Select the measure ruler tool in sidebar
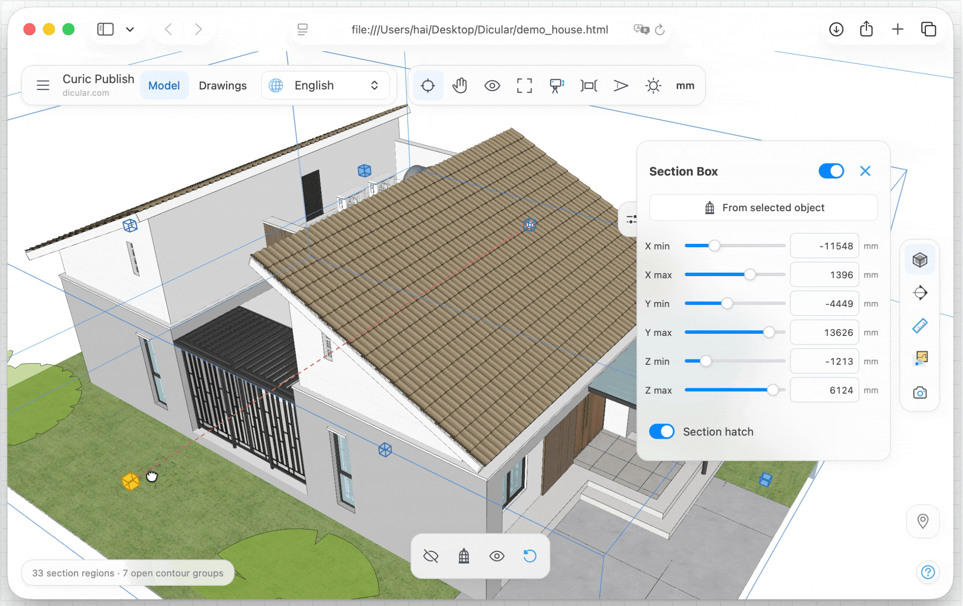This screenshot has height=606, width=963. click(920, 326)
